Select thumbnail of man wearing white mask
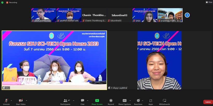The width and height of the screenshot is (213, 106). [x=69, y=15]
